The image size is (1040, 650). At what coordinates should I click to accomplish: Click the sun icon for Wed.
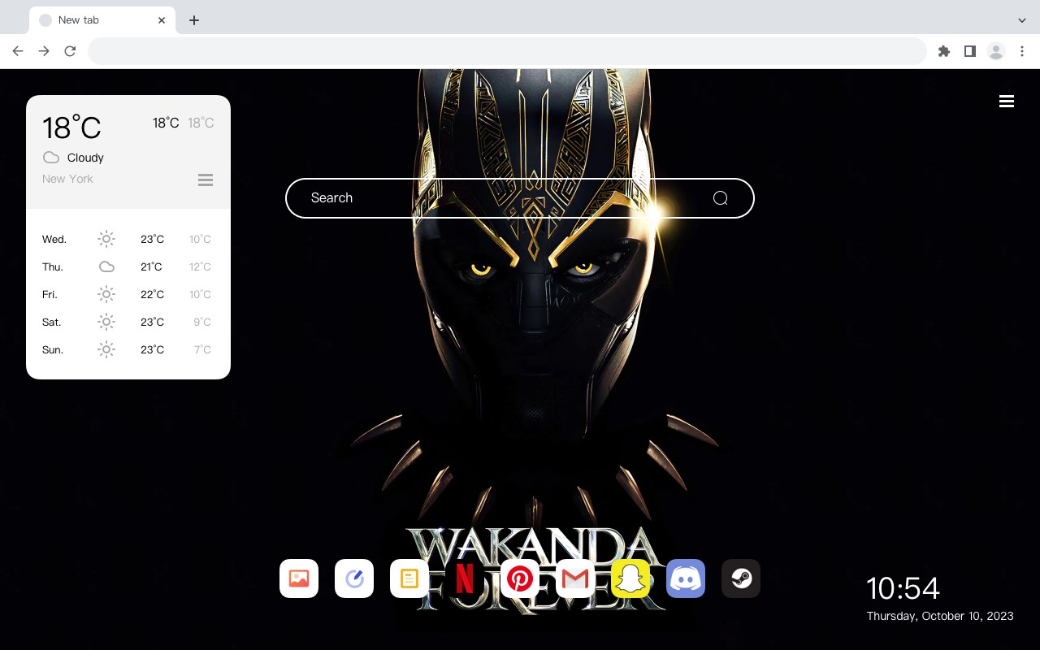click(x=106, y=239)
